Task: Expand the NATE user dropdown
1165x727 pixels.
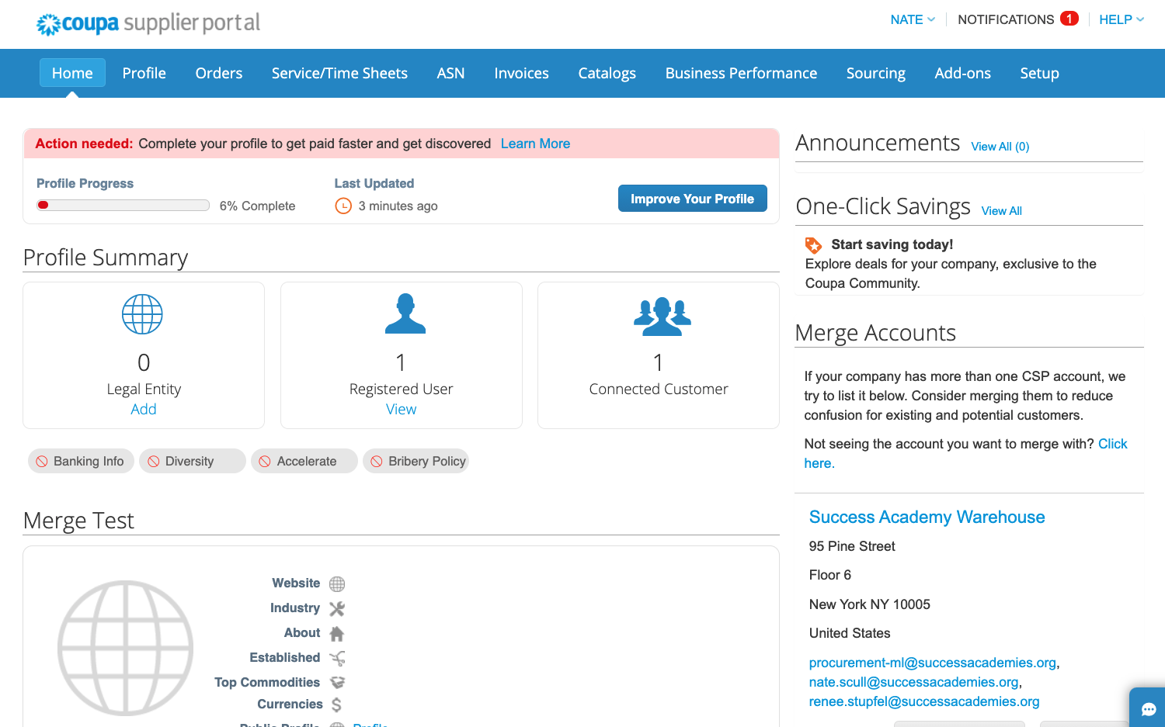Action: coord(912,19)
